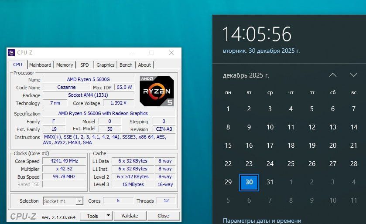Click the Package value Socket AM4 (1331)

click(88, 95)
